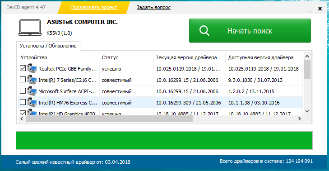Start the search with Начать поиск
The image size is (329, 171).
click(x=250, y=31)
